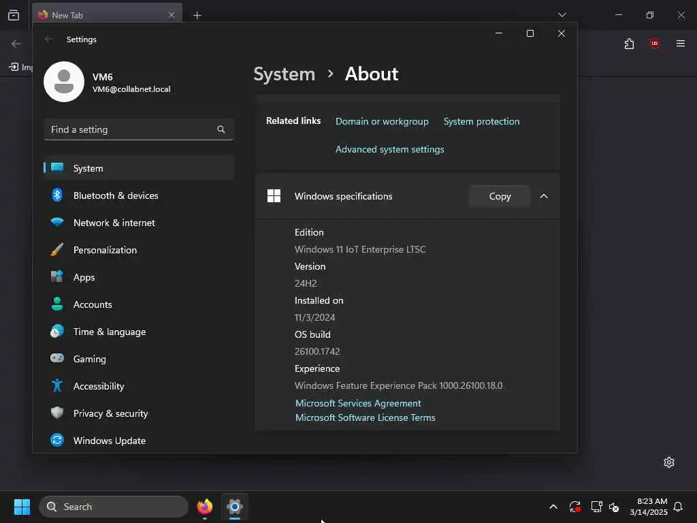Click the System breadcrumb heading
The image size is (697, 523).
click(x=284, y=74)
